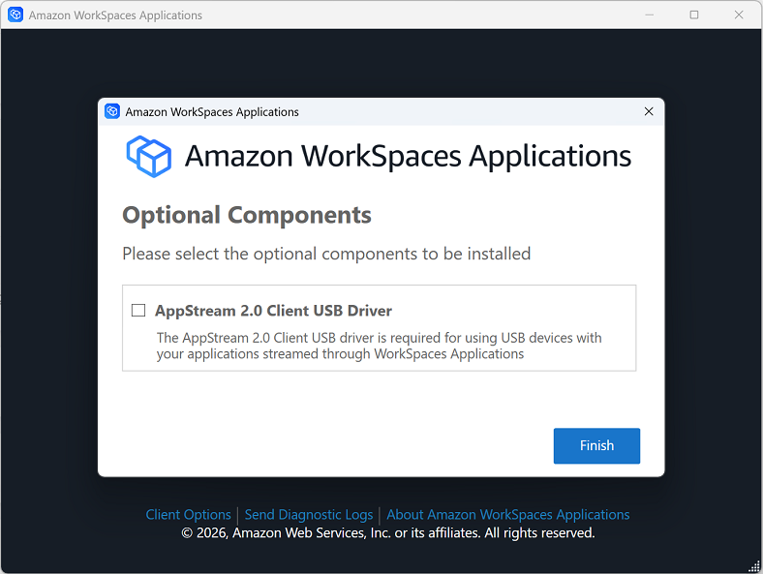Open the Client Options link
Image resolution: width=763 pixels, height=574 pixels.
188,515
